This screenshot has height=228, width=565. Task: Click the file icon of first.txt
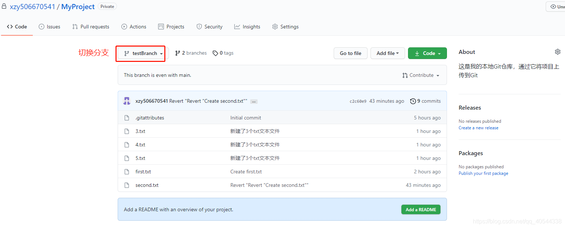click(127, 172)
